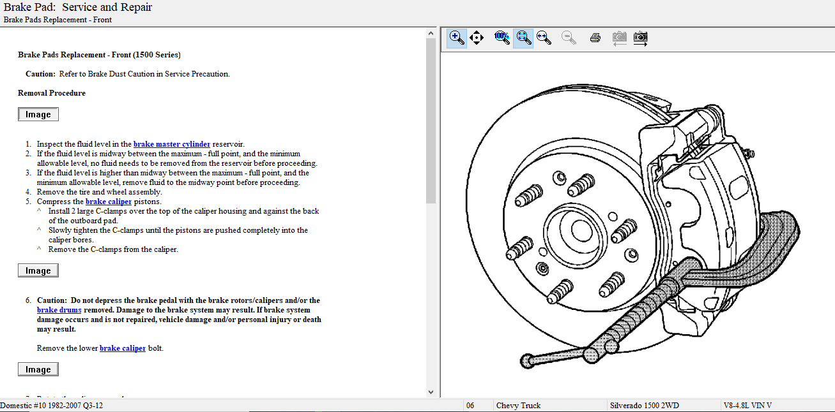Set image zoom to 100%
835x412 pixels.
pyautogui.click(x=502, y=38)
